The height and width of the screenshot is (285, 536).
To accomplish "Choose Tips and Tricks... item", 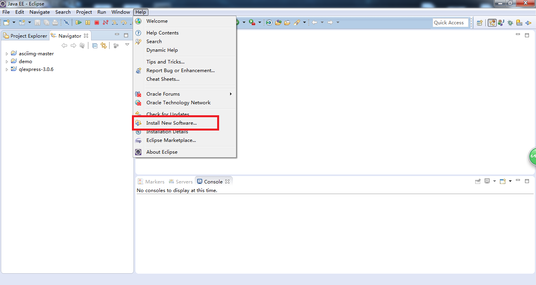I will 185,62.
